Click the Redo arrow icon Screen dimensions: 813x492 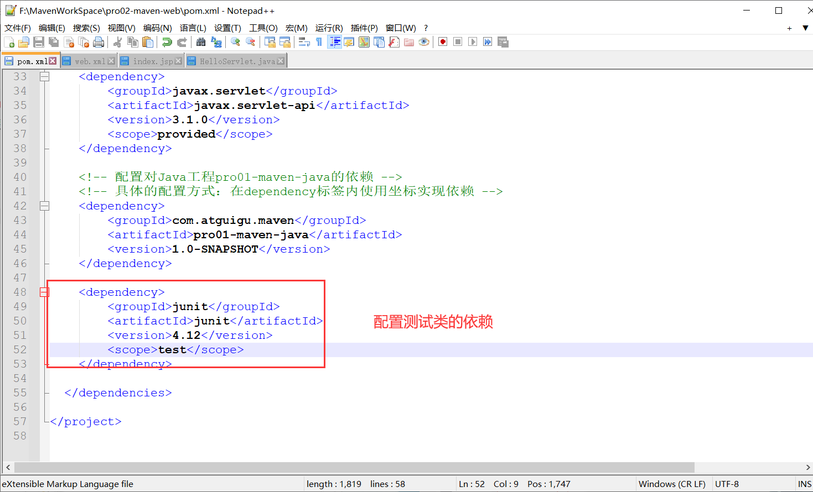(x=182, y=42)
